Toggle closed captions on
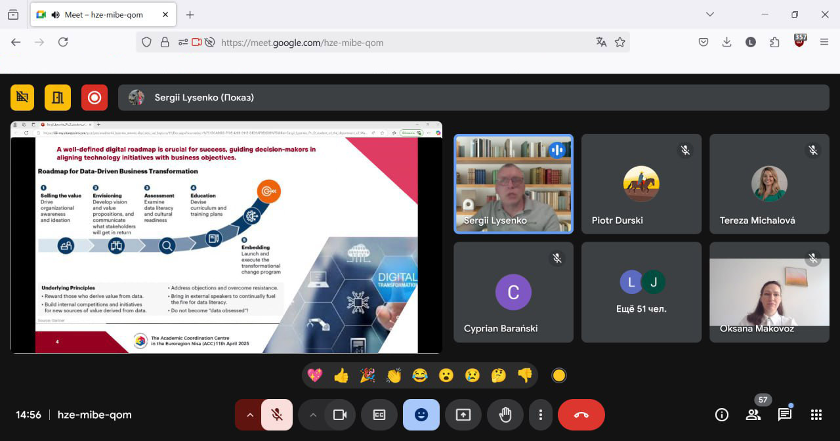Image resolution: width=840 pixels, height=441 pixels. 379,415
